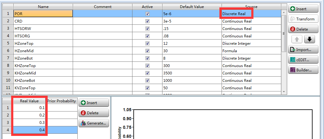324x139 pixels.
Task: Uncheck Active checkbox for POR
Action: pyautogui.click(x=147, y=14)
